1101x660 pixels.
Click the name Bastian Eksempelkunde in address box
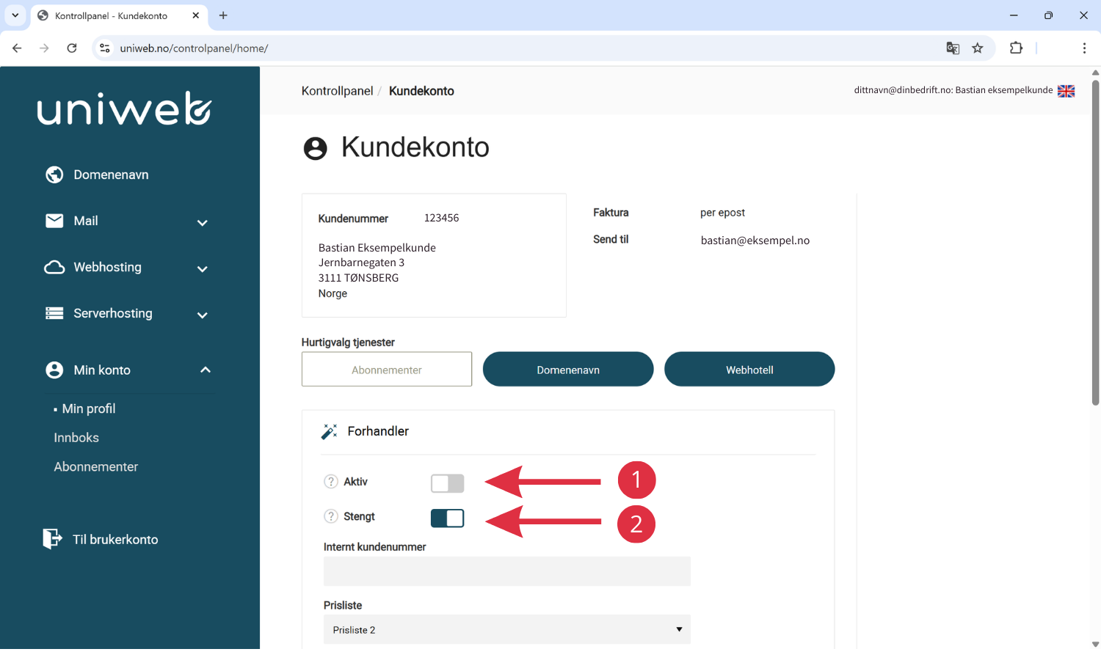click(x=377, y=248)
